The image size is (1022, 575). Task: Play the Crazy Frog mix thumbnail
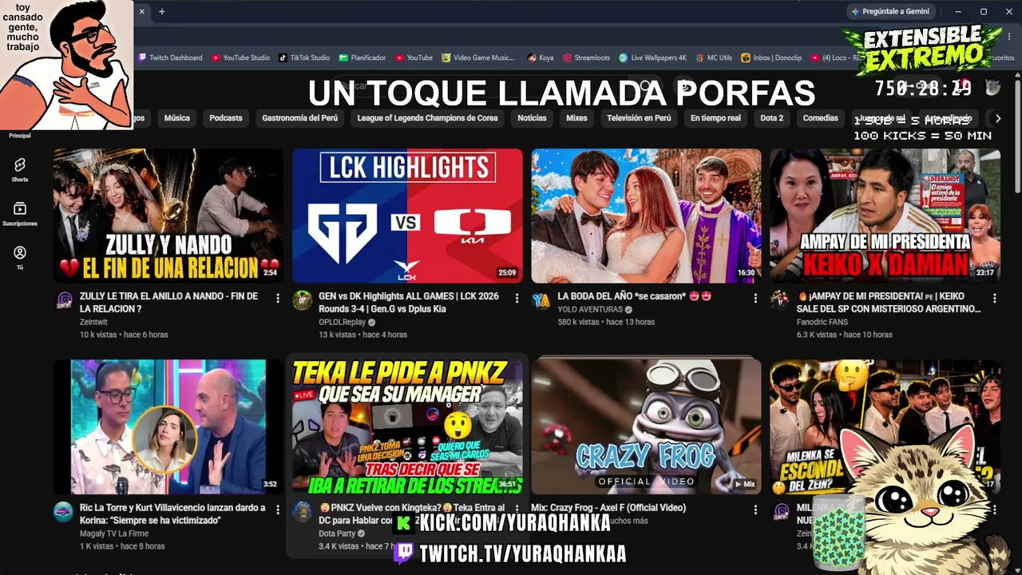pos(646,426)
